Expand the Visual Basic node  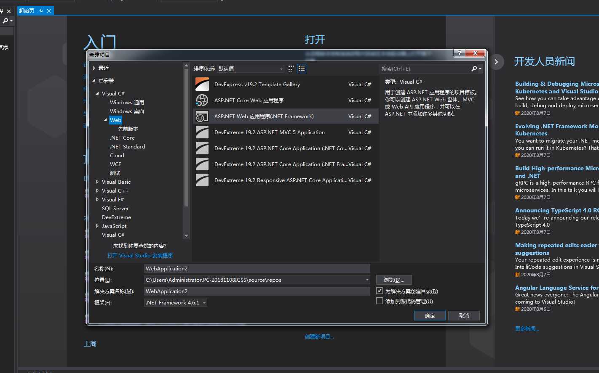97,182
